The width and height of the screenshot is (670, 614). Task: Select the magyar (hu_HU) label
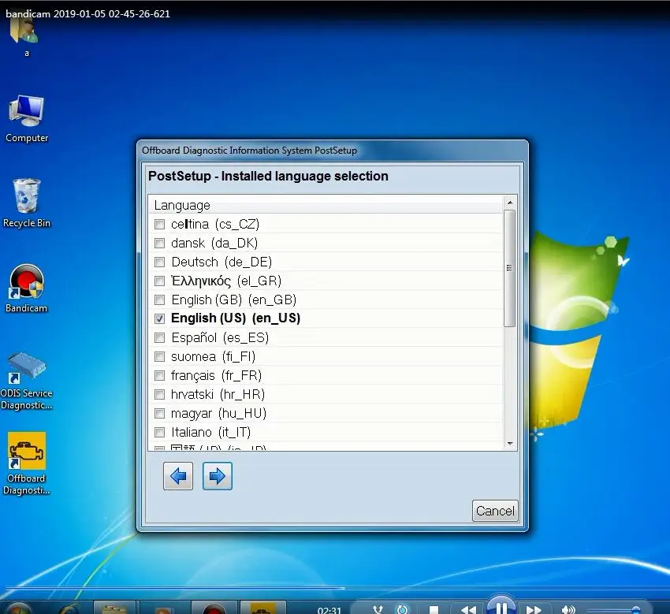pyautogui.click(x=218, y=413)
